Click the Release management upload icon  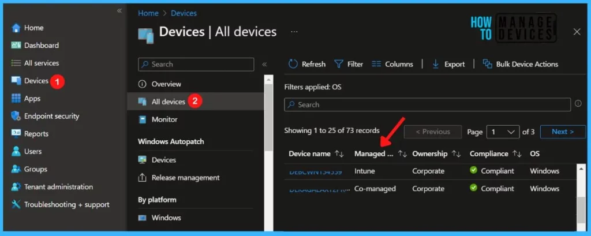(142, 178)
